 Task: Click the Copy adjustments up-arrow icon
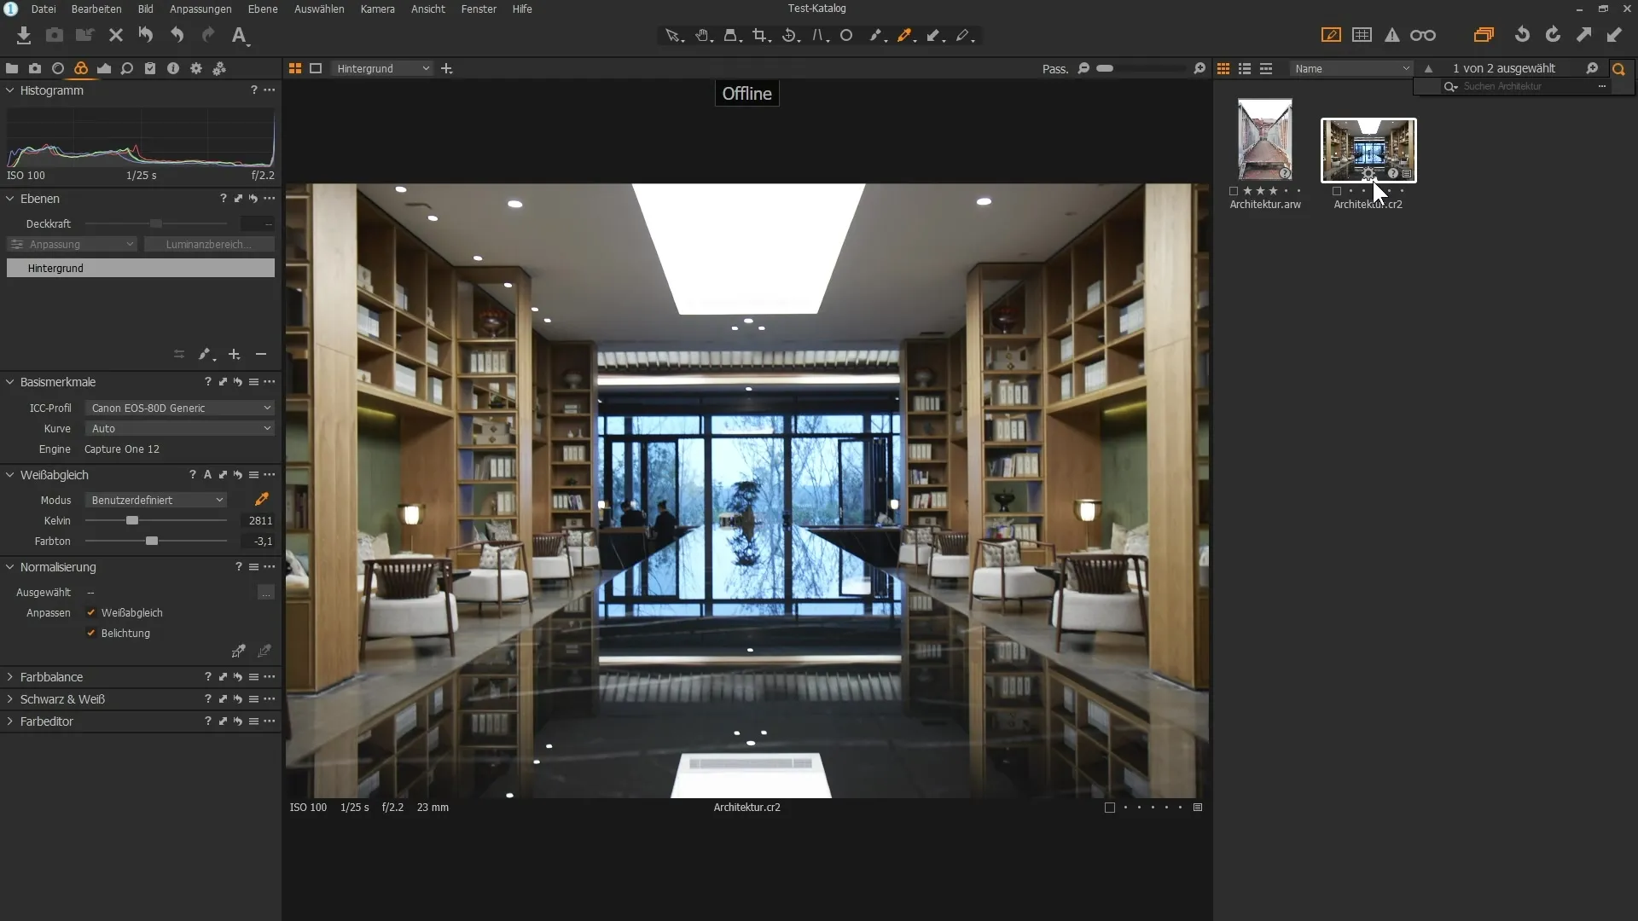tap(1583, 35)
